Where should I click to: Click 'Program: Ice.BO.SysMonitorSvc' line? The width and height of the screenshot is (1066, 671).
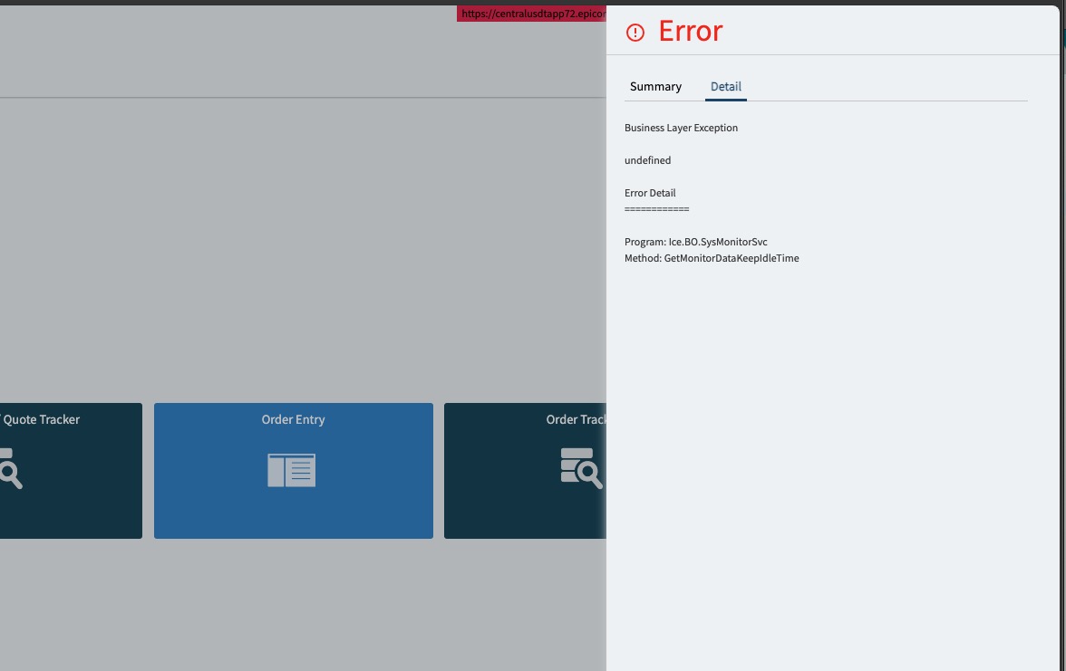click(x=695, y=242)
